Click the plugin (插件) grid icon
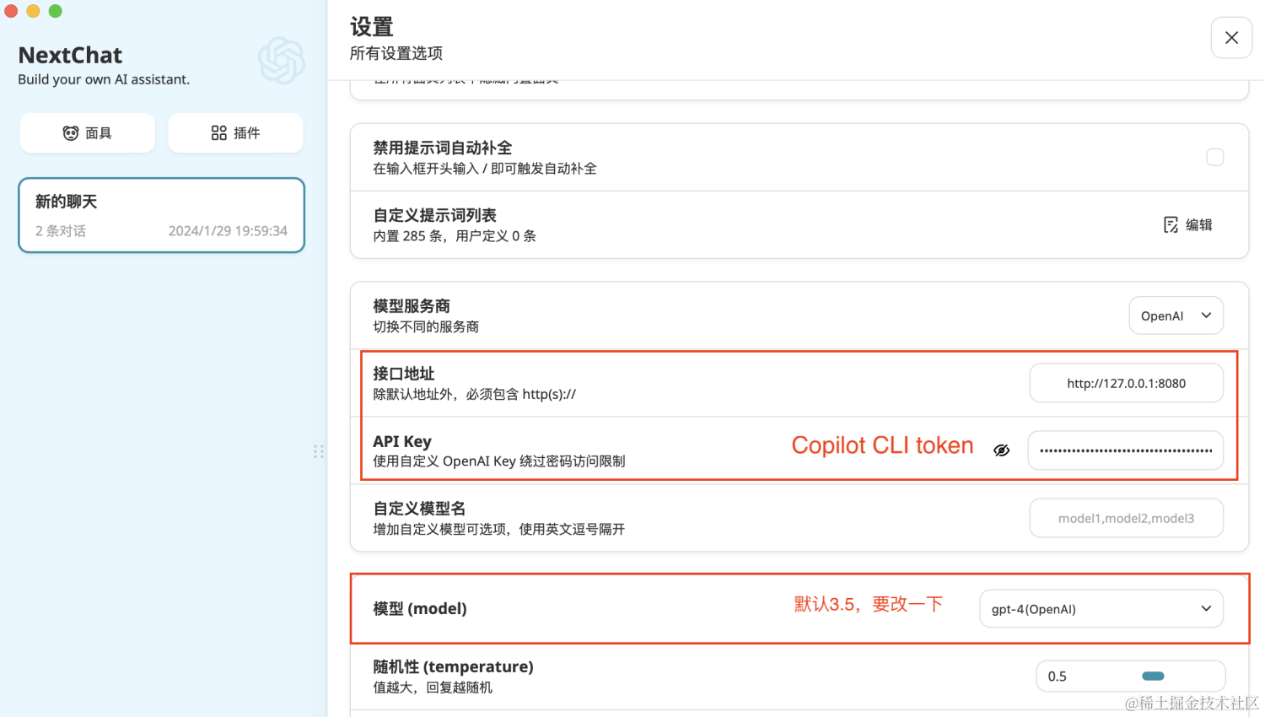Screen dimensions: 1265x717 tap(219, 133)
